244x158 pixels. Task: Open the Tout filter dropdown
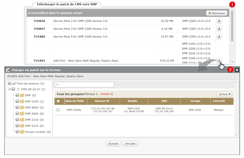pos(224,94)
